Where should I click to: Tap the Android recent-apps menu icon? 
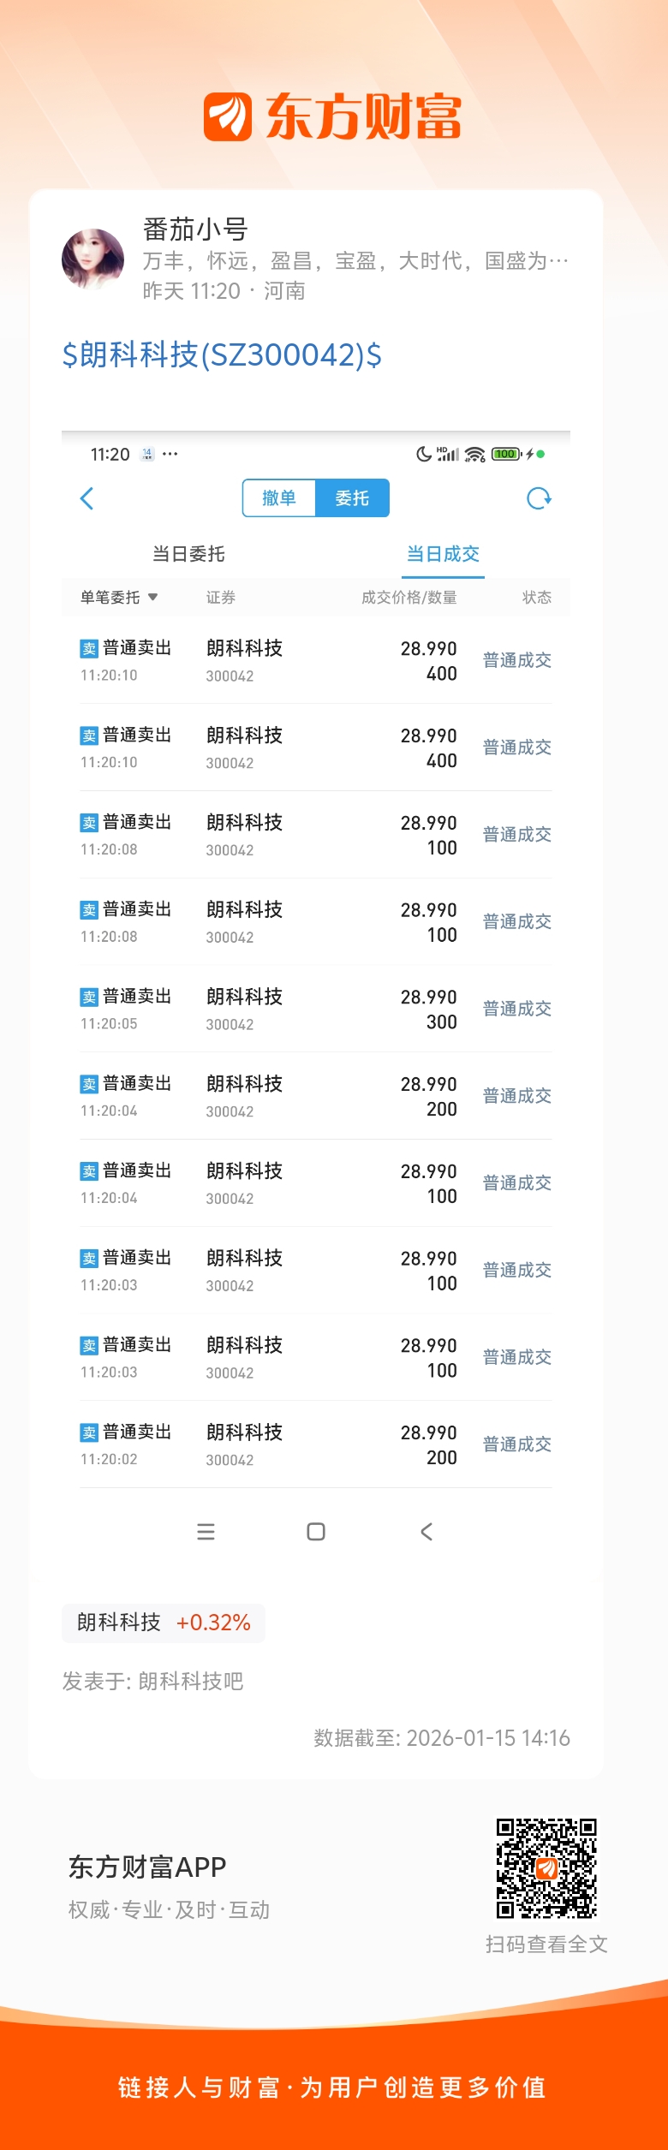pos(206,1532)
